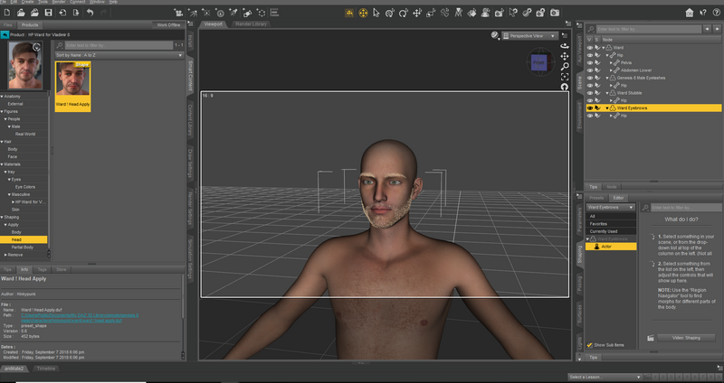Open the Perspective View dropdown
The height and width of the screenshot is (383, 724).
[529, 35]
